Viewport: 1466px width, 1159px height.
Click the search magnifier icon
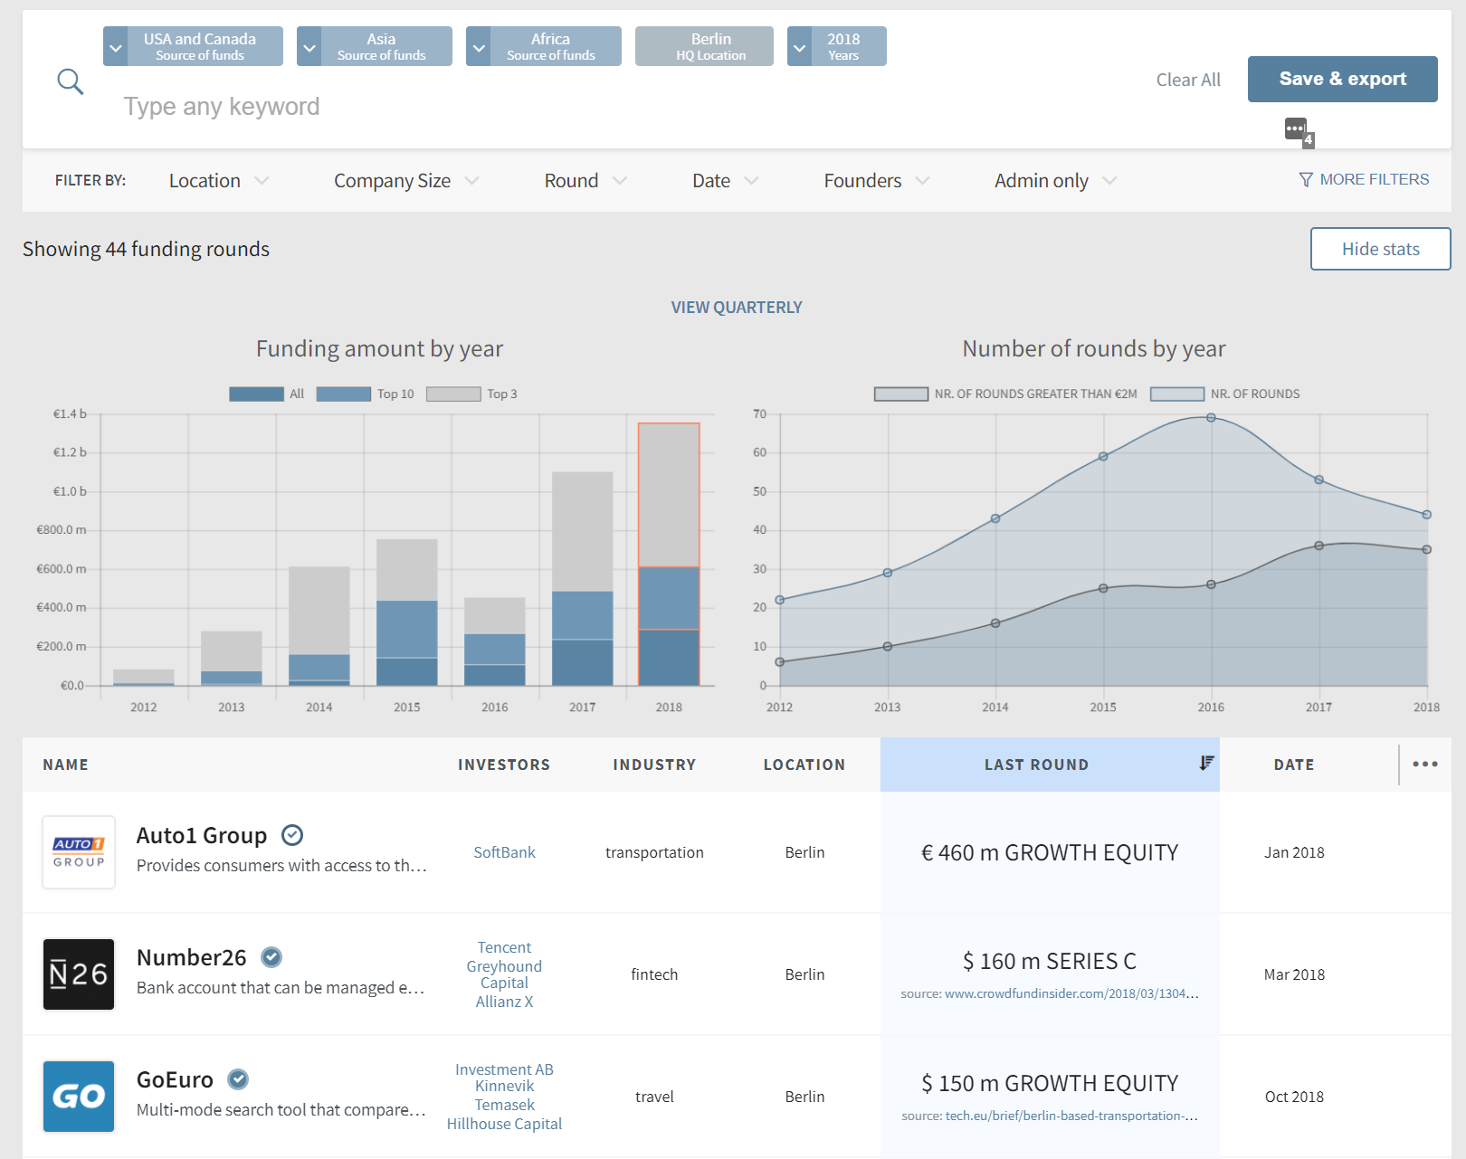(71, 82)
